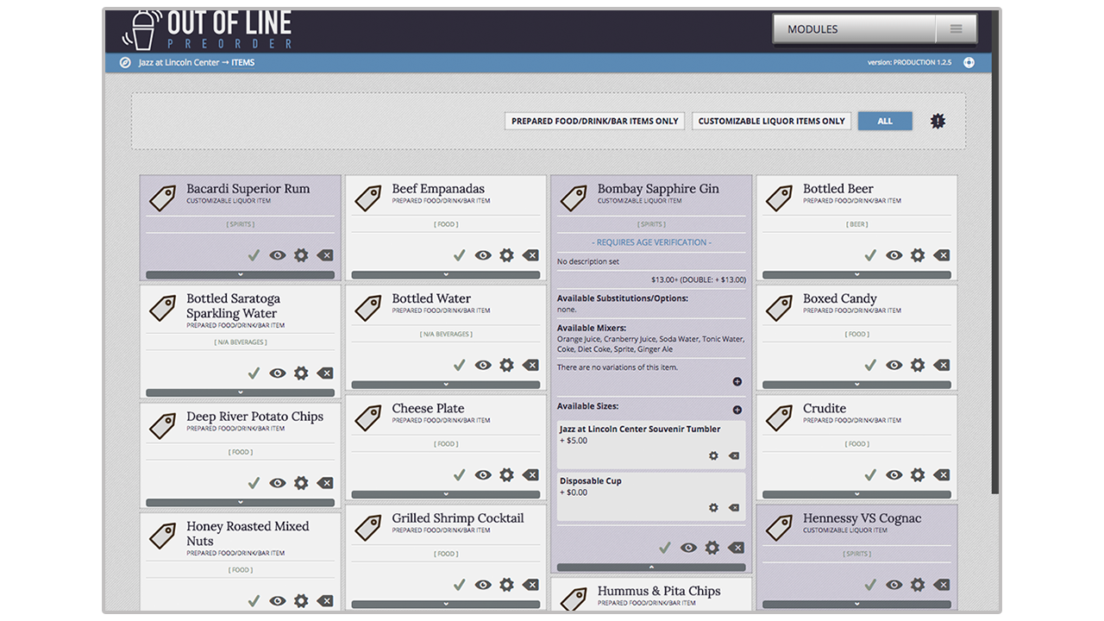Toggle visibility eye for Boxed Candy
1104x621 pixels.
pos(894,365)
